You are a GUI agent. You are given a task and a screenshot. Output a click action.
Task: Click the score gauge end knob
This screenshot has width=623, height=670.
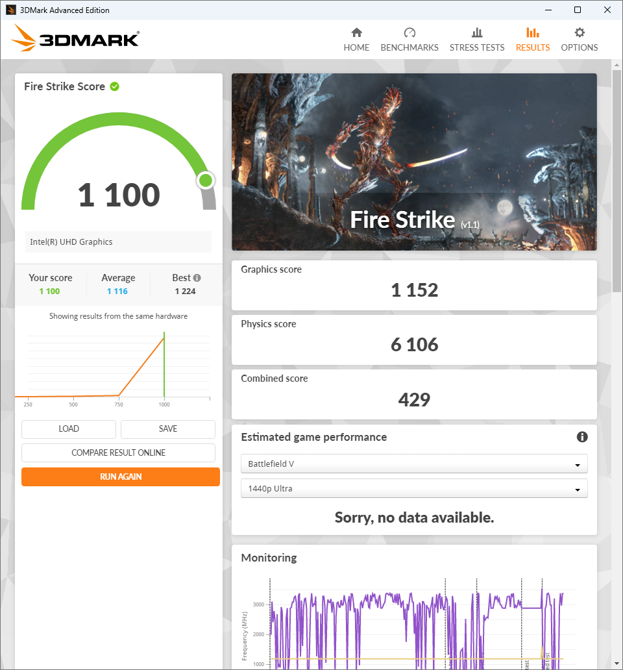(206, 180)
